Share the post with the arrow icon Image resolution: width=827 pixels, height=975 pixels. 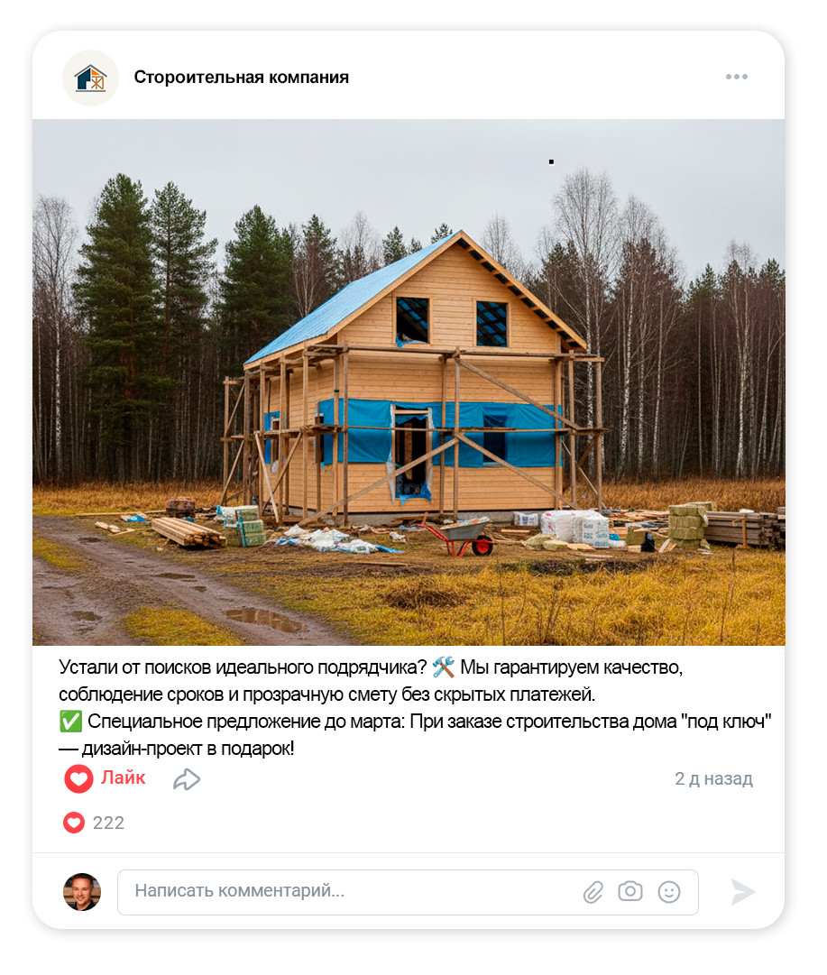(x=187, y=779)
